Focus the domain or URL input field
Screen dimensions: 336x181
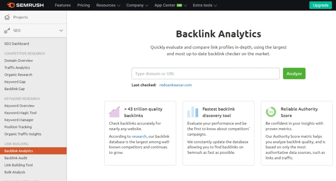205,74
